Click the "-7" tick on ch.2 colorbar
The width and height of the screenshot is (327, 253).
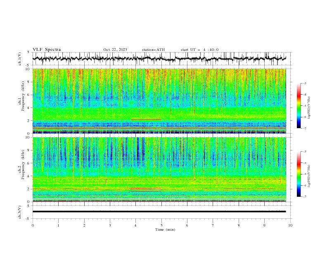tap(304, 197)
